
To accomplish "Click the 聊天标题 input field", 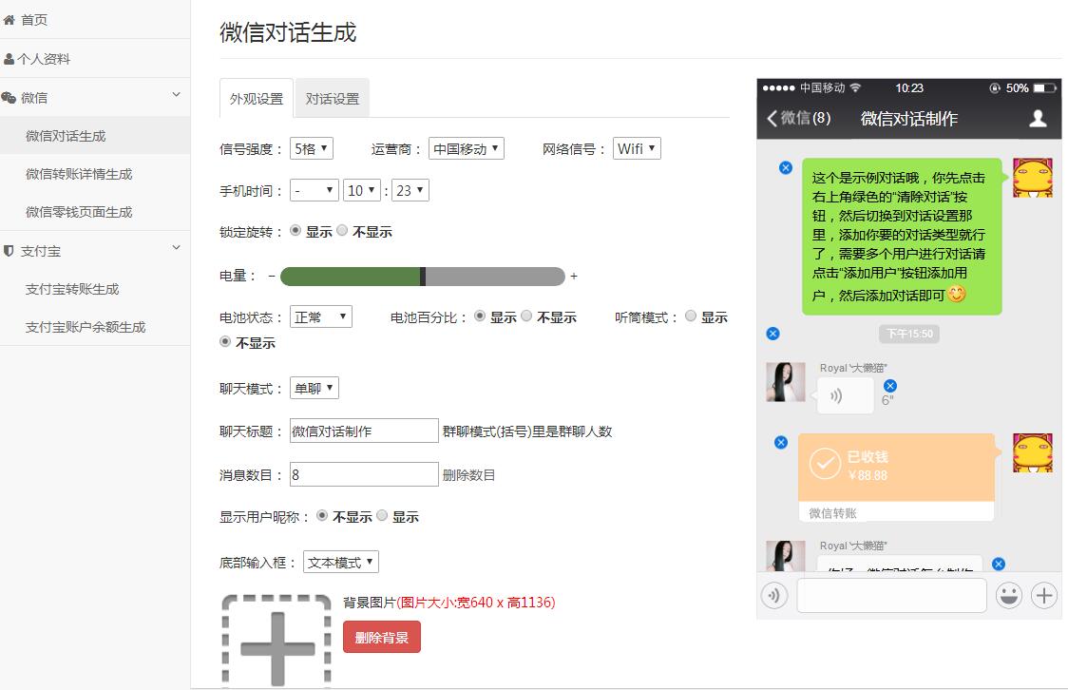I will pos(364,431).
